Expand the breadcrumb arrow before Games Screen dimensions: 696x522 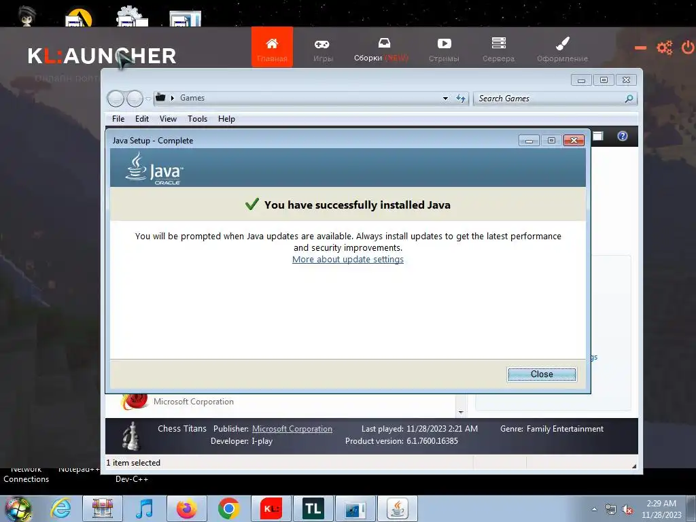tap(172, 98)
